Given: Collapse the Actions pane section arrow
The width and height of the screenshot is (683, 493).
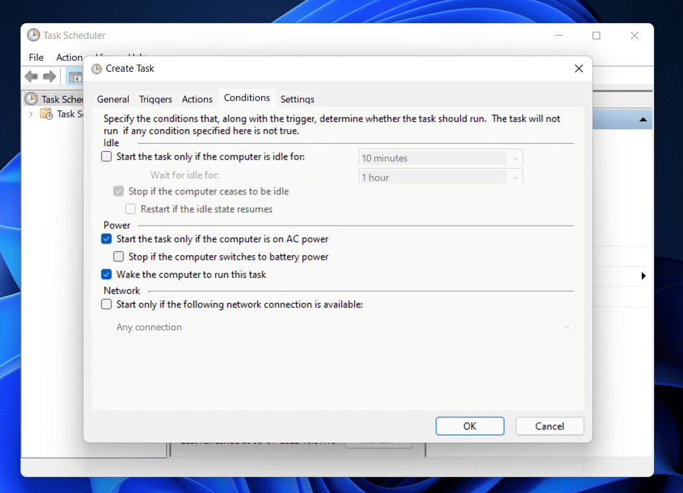Looking at the screenshot, I should click(643, 120).
